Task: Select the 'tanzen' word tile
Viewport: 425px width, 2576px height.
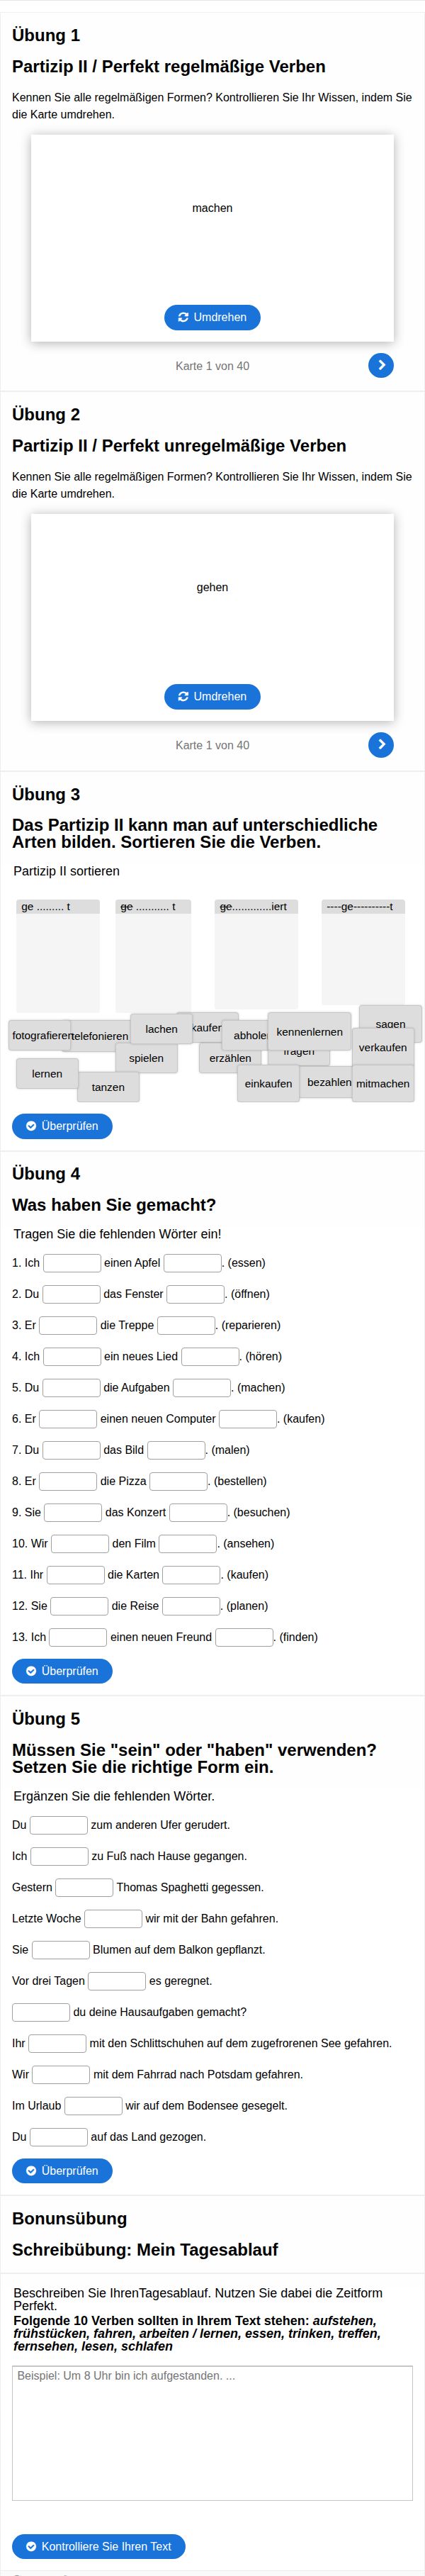Action: point(108,1087)
